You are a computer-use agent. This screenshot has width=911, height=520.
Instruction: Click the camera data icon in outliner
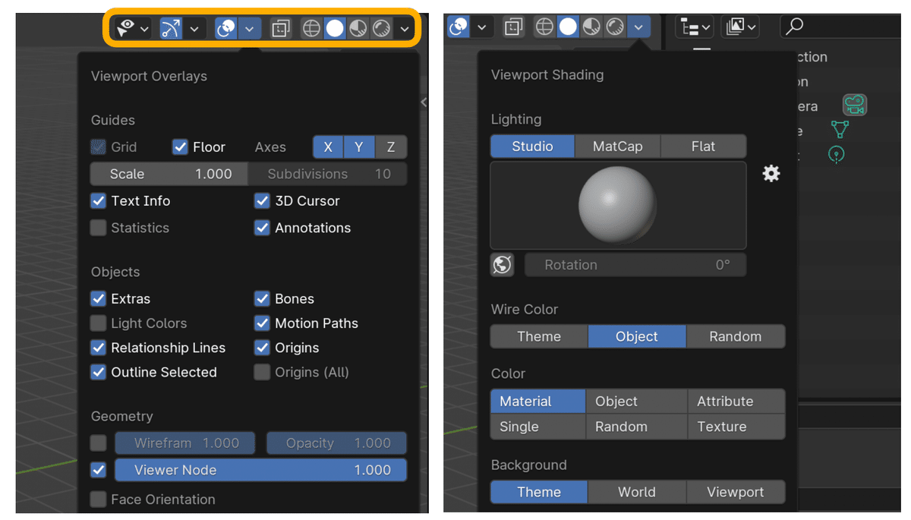[x=855, y=105]
